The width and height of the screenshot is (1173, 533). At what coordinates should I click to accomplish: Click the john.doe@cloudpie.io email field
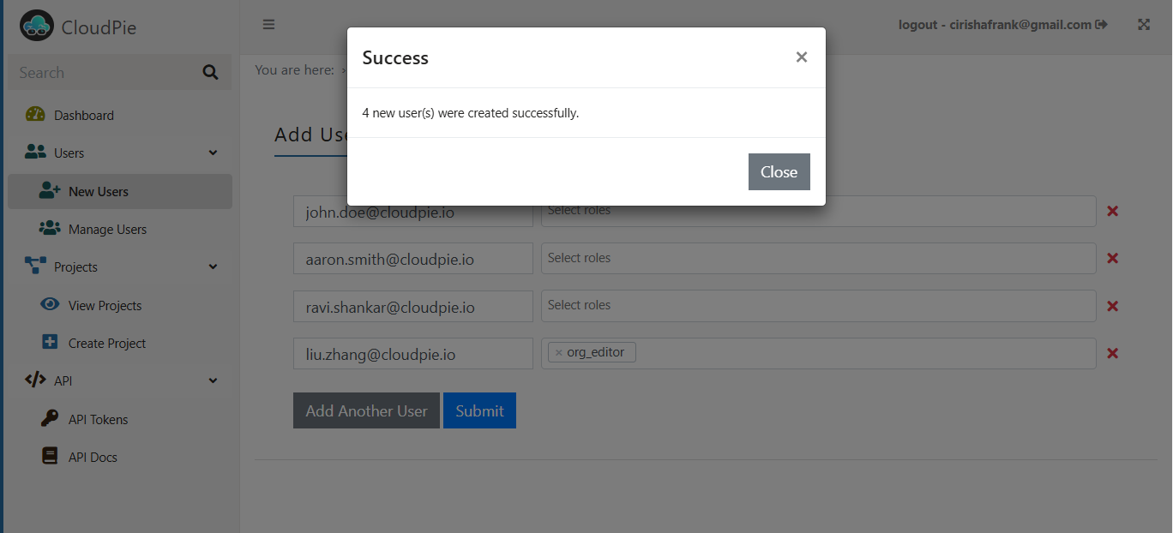coord(413,211)
